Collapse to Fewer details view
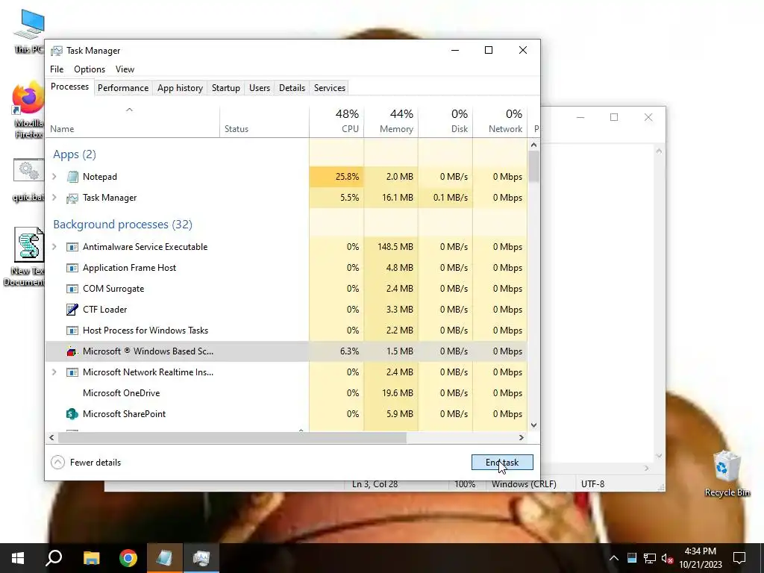This screenshot has height=573, width=764. pyautogui.click(x=86, y=463)
